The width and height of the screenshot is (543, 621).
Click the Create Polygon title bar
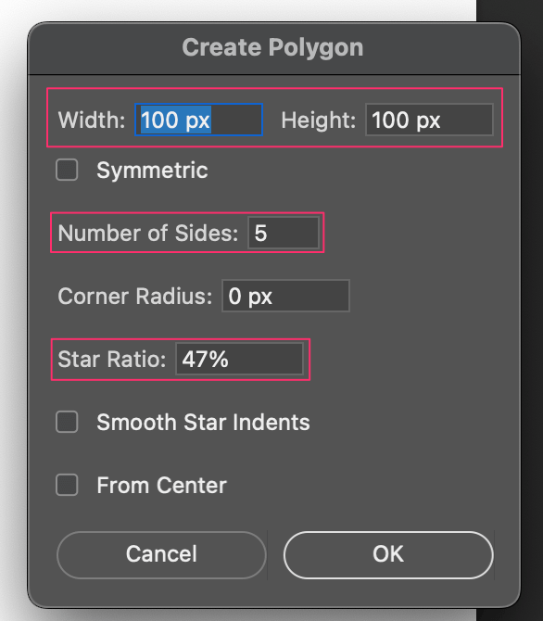(273, 48)
